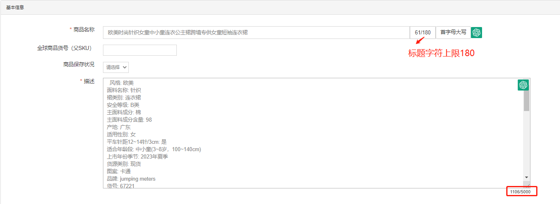Click the 商品保存状况 label
560x204 pixels.
click(79, 64)
